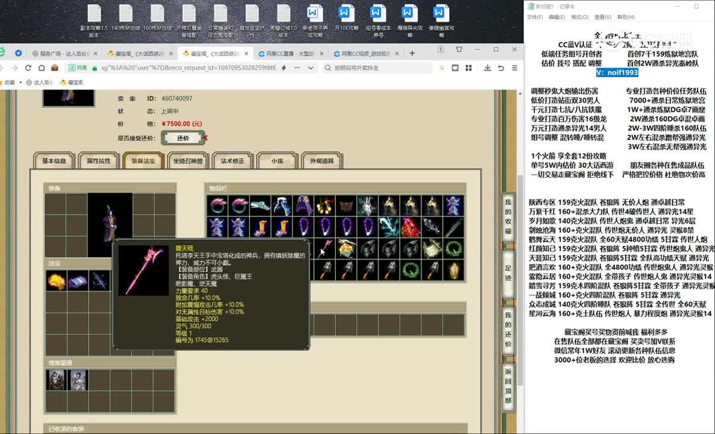Select the green sword inventory item
The width and height of the screenshot is (715, 434).
click(x=454, y=227)
